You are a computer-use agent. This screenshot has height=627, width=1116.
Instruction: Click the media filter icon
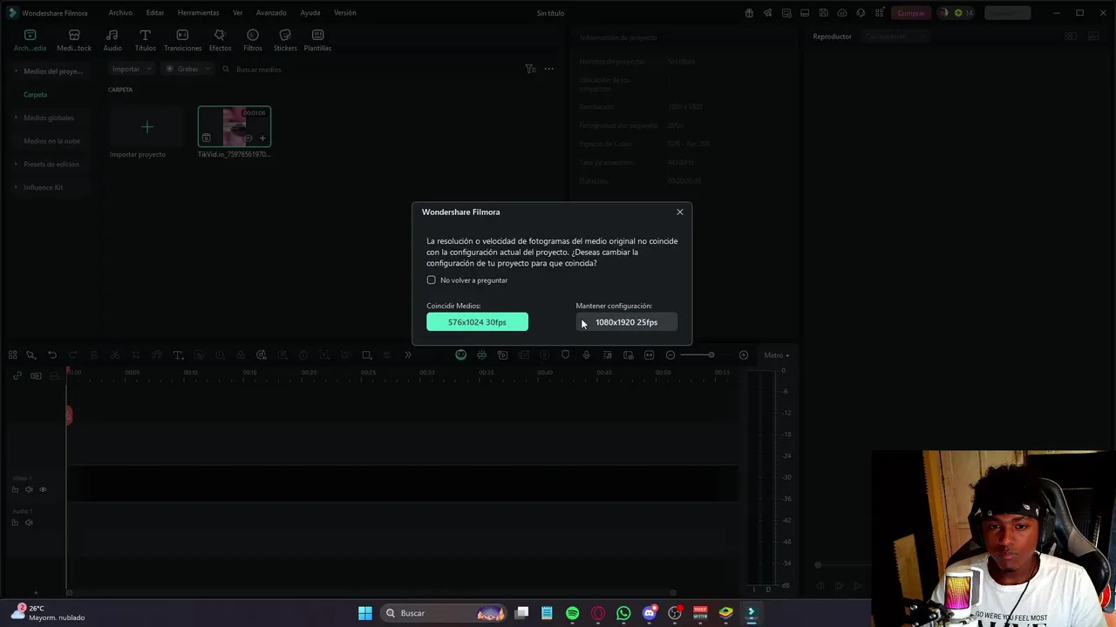pos(530,69)
